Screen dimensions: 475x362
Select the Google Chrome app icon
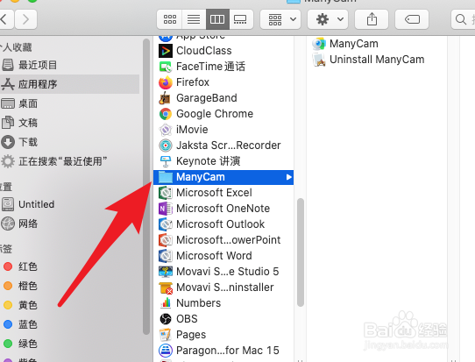tap(166, 114)
